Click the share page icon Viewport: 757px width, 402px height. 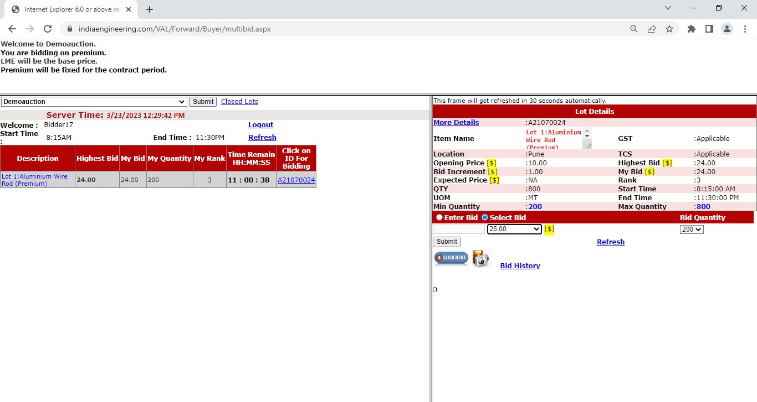click(652, 29)
